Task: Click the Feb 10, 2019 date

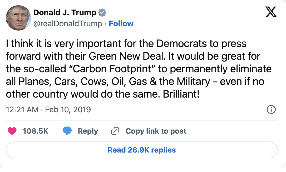Action: [68, 109]
